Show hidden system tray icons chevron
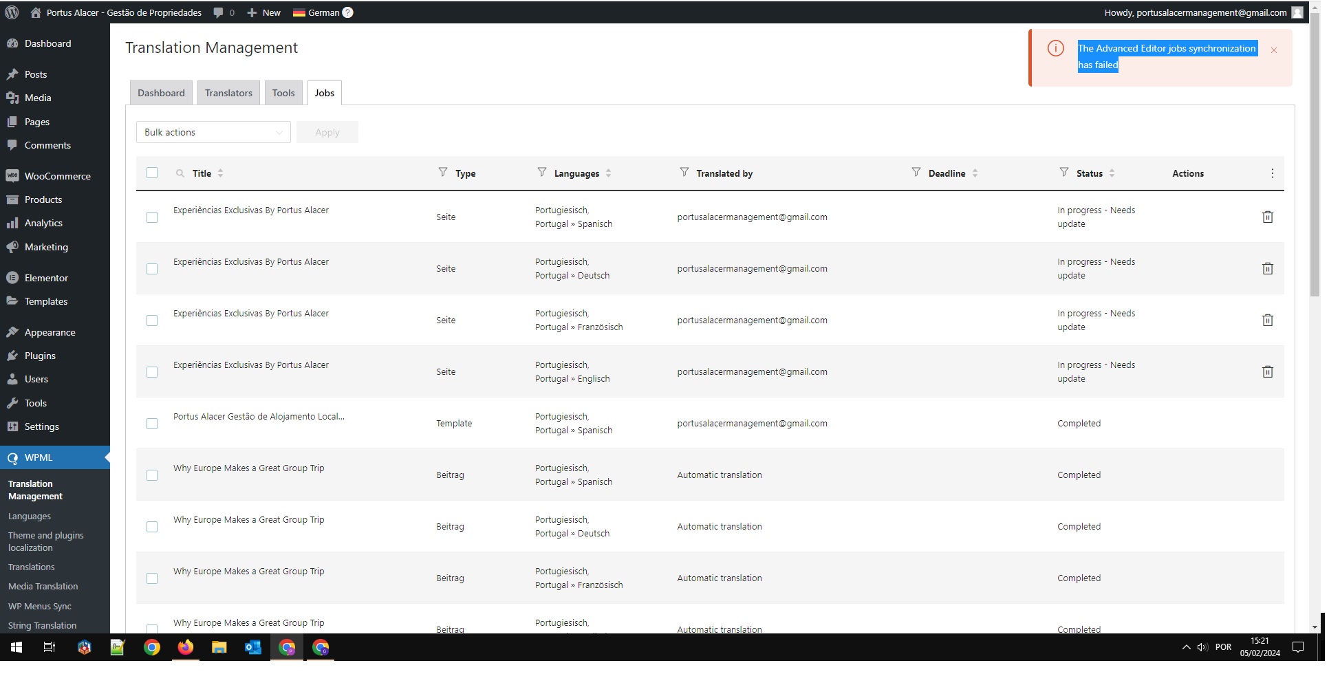 point(1186,647)
